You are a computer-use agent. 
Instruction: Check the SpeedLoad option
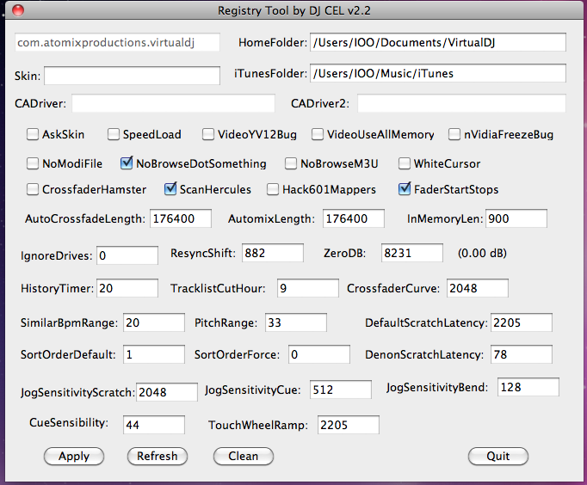click(x=114, y=134)
